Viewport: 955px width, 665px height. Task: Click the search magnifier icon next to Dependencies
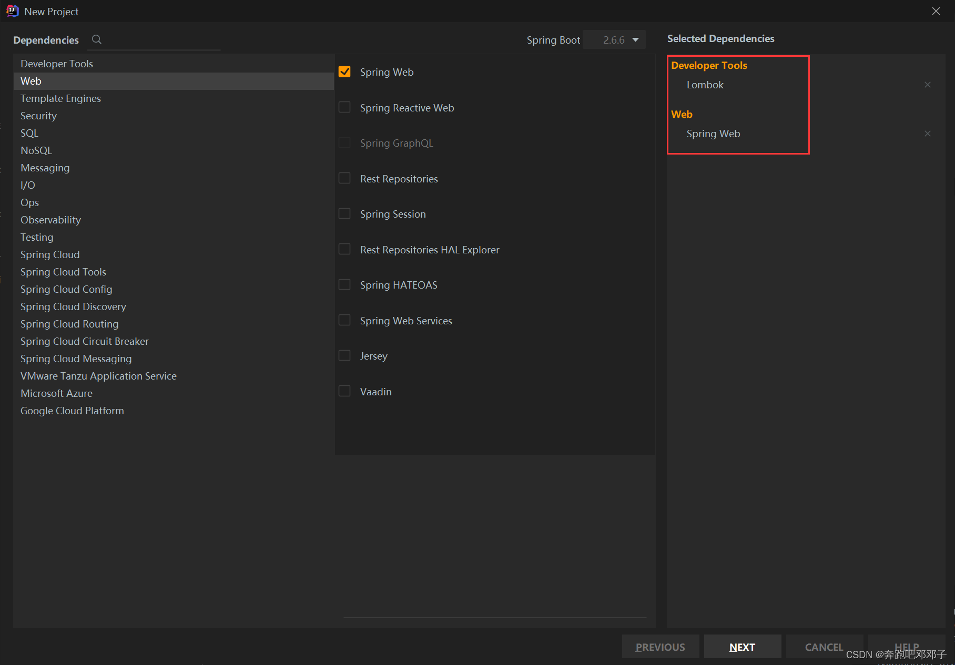[96, 39]
